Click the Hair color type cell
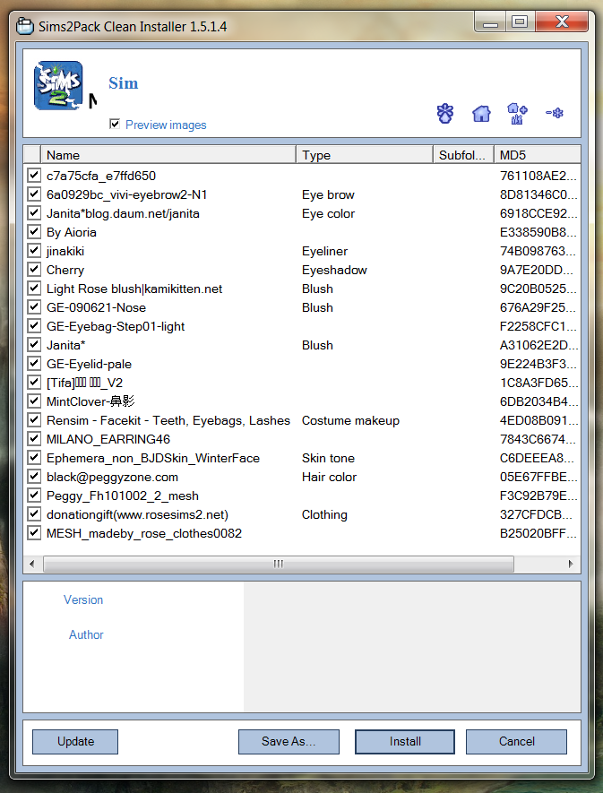Viewport: 603px width, 793px height. click(x=330, y=477)
